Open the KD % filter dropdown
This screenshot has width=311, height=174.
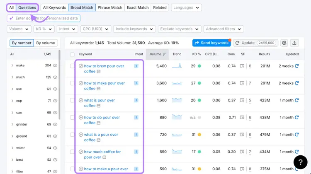44,29
